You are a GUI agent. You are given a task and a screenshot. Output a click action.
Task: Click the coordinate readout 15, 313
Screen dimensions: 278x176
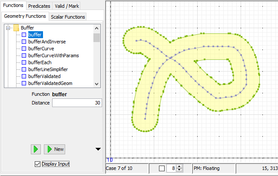(270, 168)
